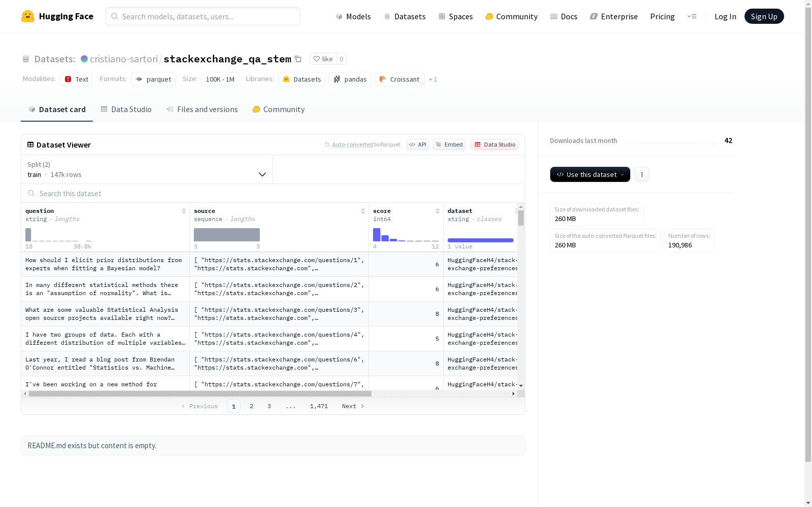The image size is (812, 507).
Task: Select the pandas library tag
Action: pos(350,79)
